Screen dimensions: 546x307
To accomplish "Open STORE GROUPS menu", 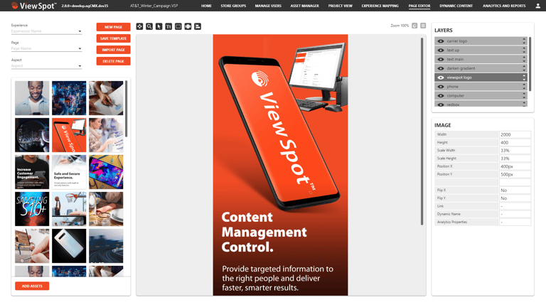I will pyautogui.click(x=233, y=6).
